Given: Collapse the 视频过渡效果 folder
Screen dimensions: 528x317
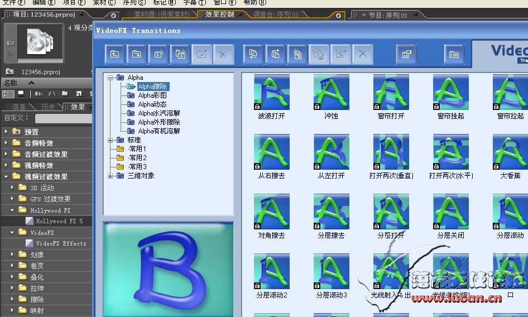Looking at the screenshot, I should coord(6,176).
